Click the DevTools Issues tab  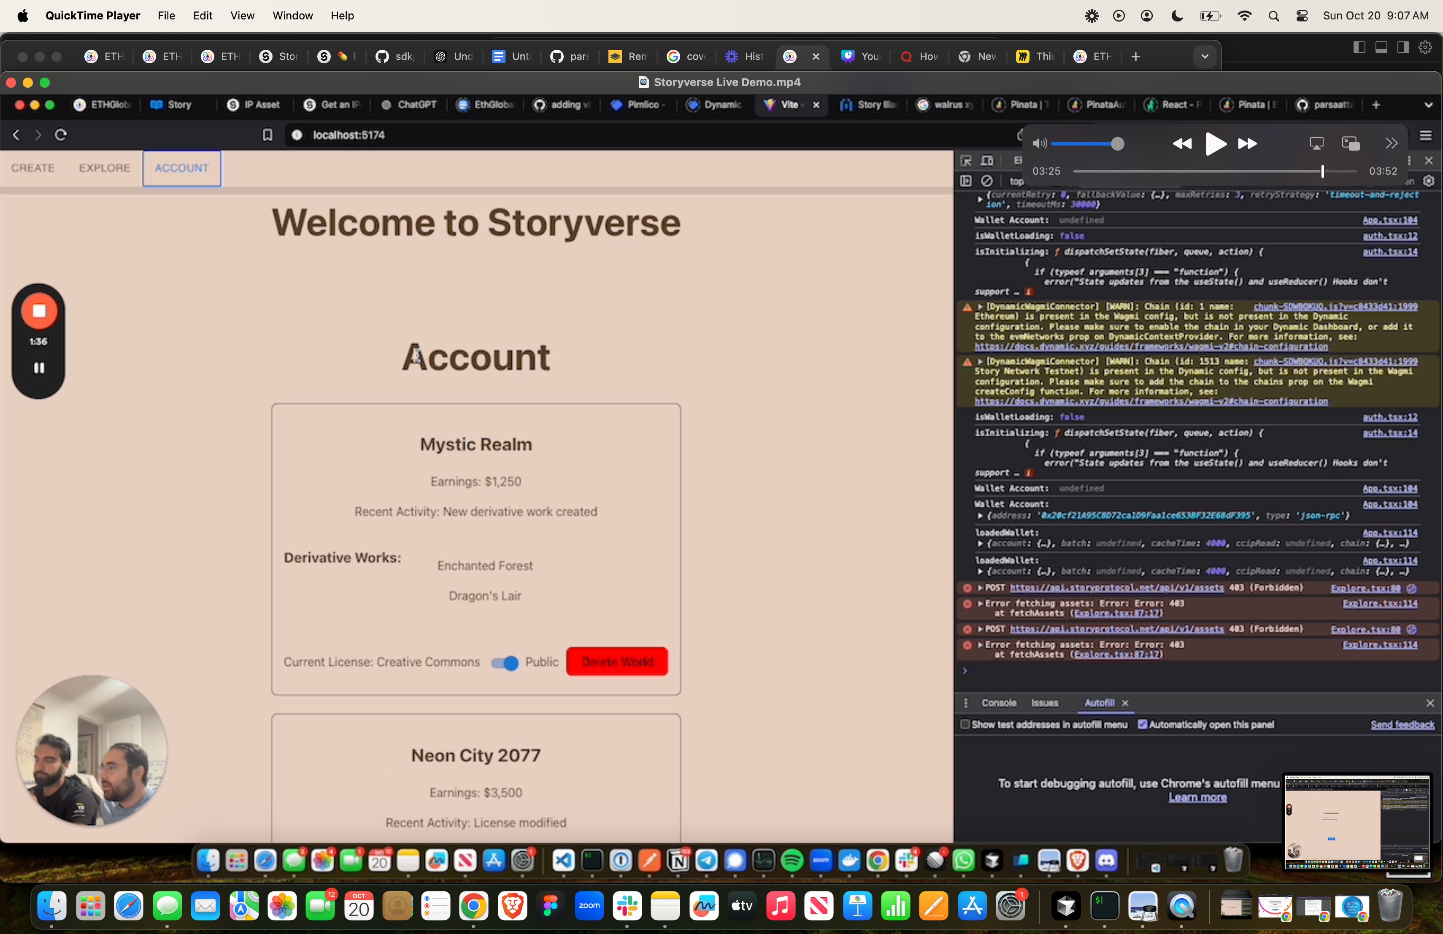(1044, 702)
